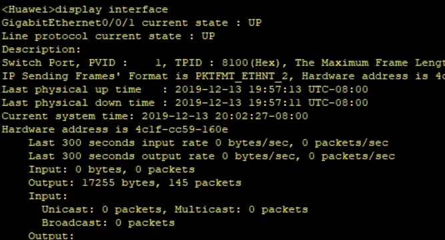
Task: Click Broadcast: 0 packets line
Action: click(108, 223)
